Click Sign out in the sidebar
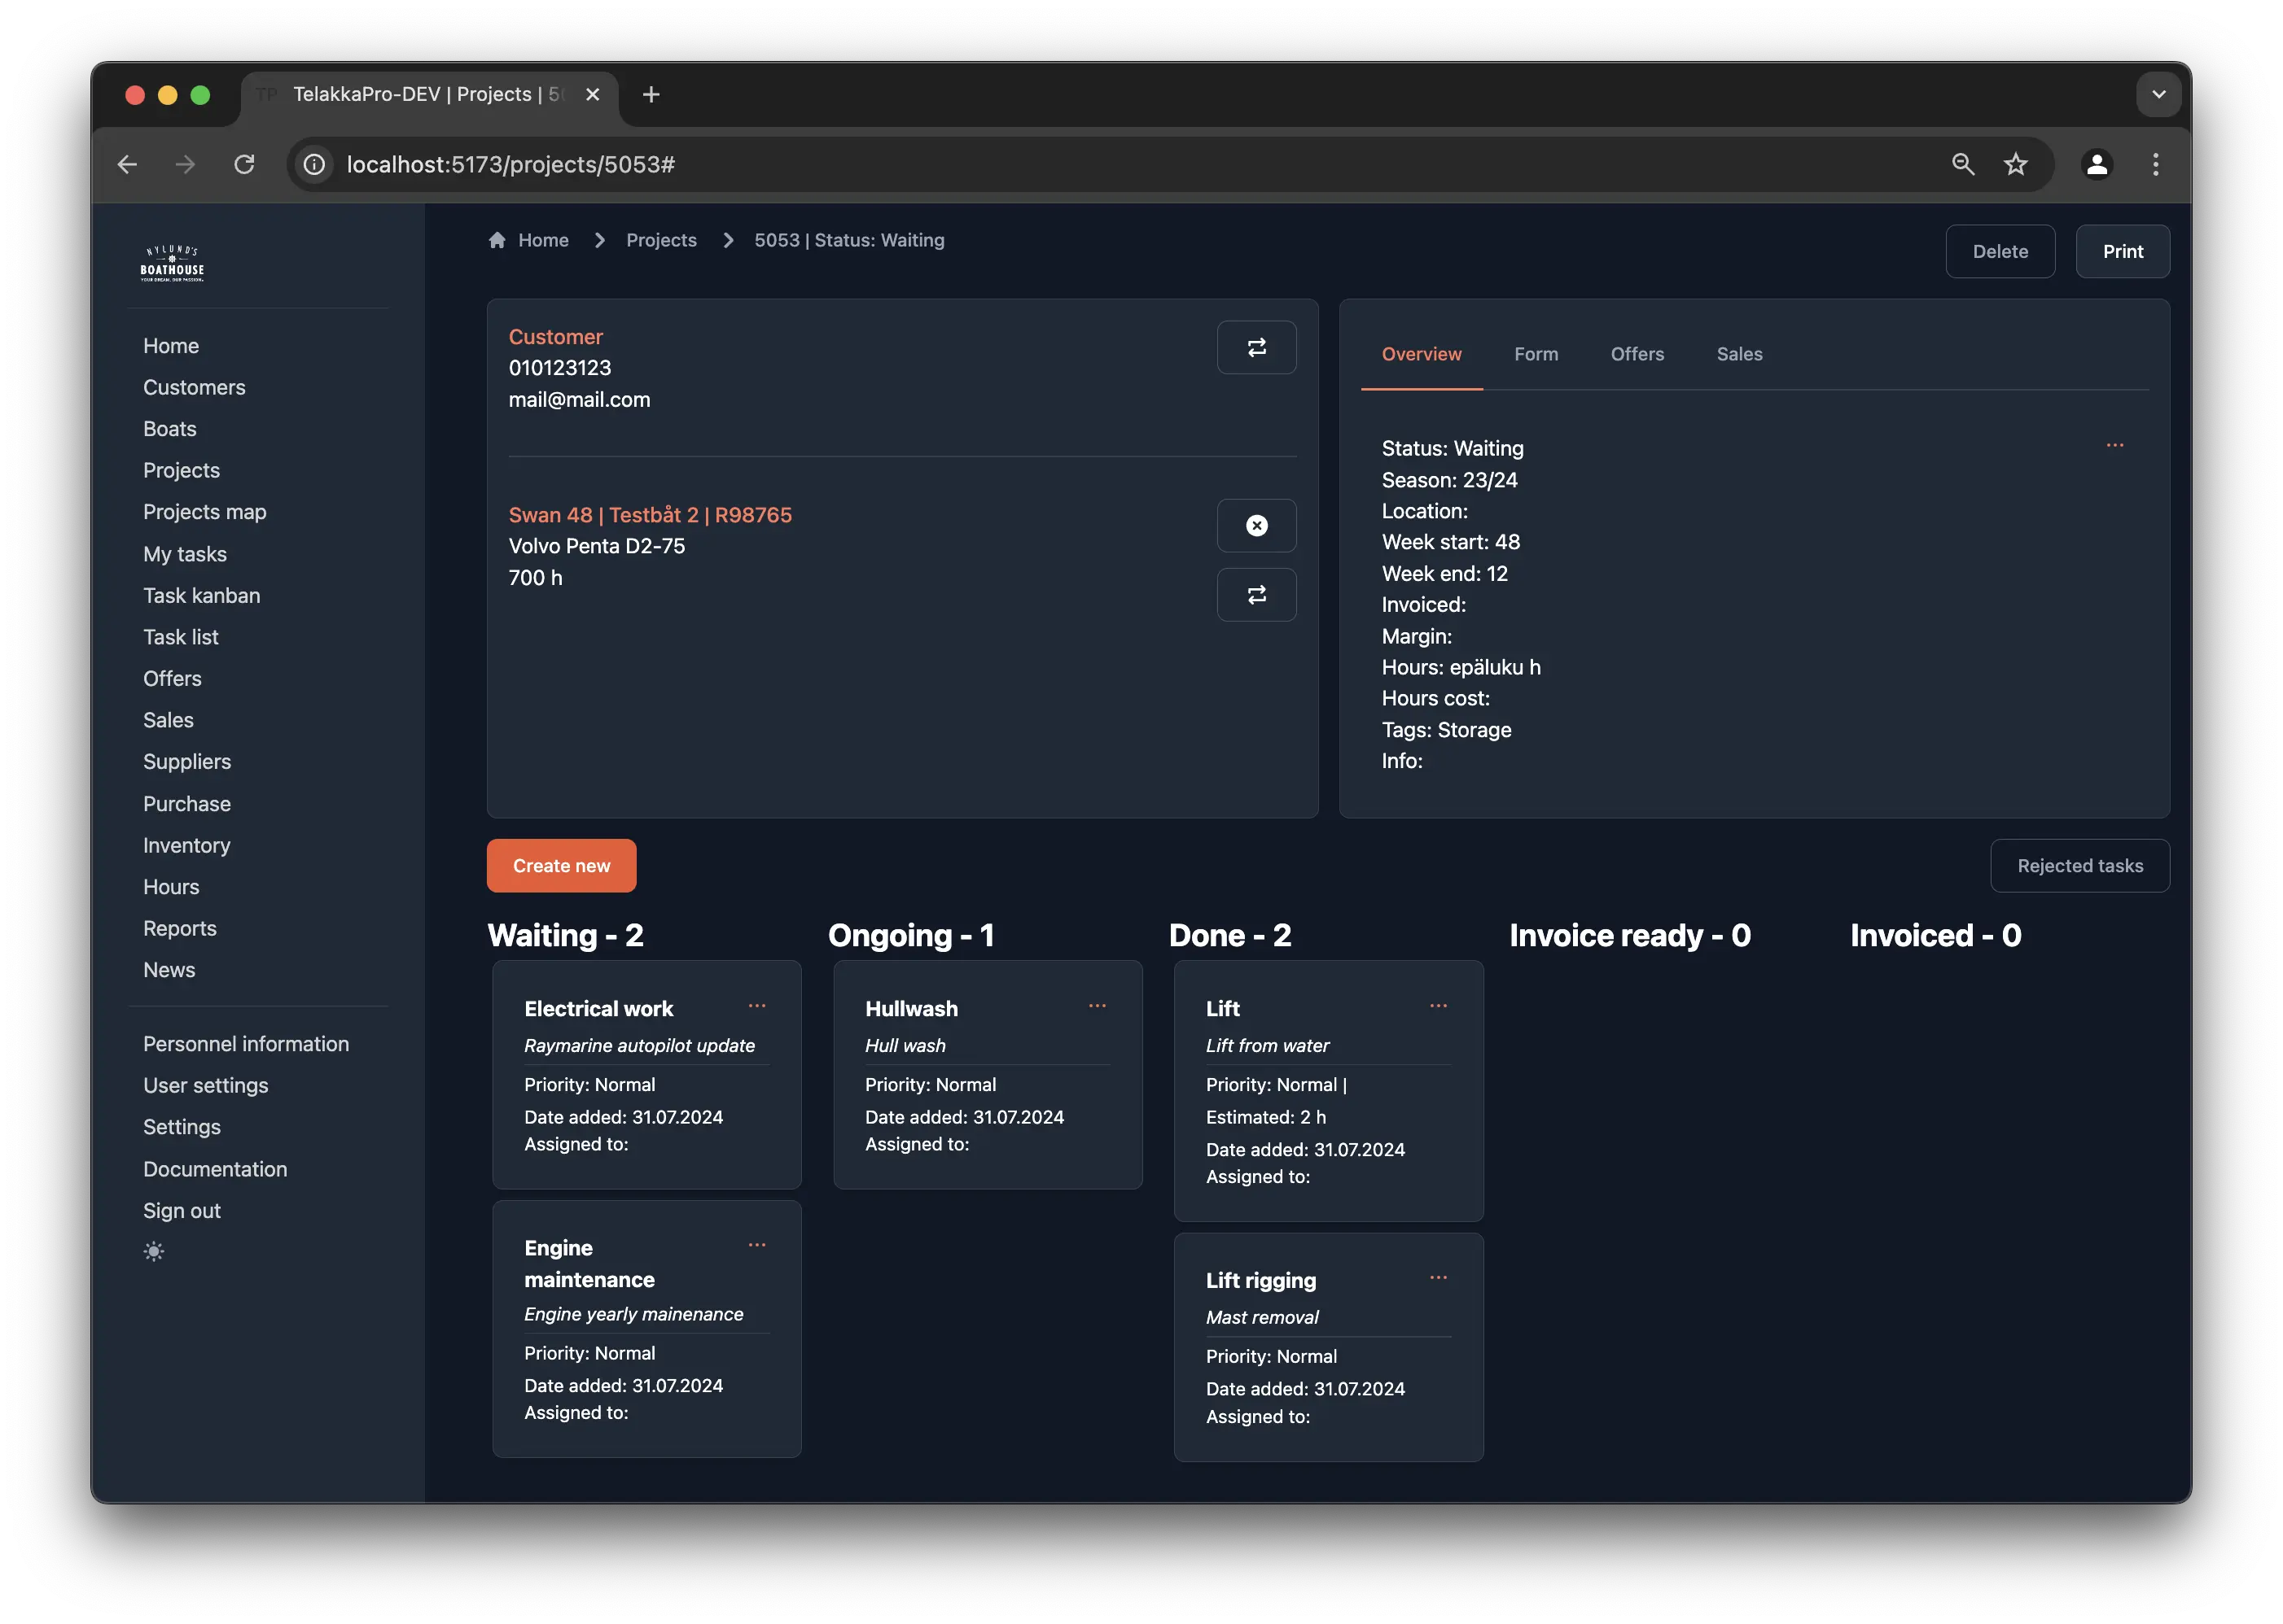Screen dimensions: 2283x1624 pos(182,1211)
